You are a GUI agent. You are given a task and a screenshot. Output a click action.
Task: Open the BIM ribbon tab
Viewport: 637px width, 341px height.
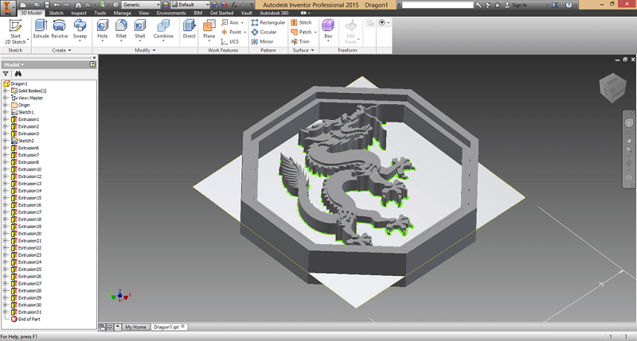pos(197,13)
